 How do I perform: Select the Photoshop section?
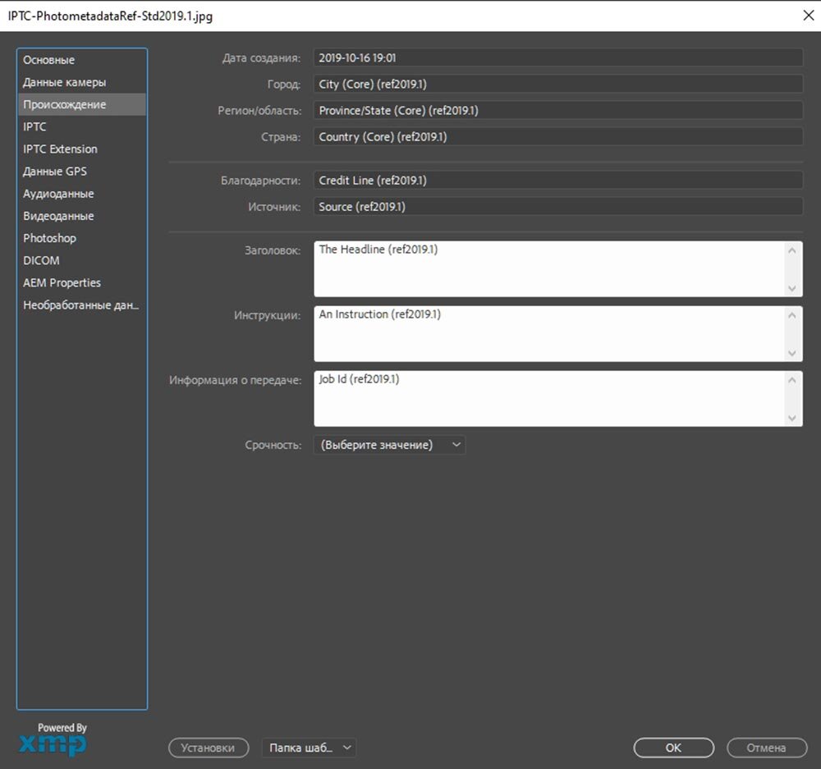pyautogui.click(x=81, y=238)
